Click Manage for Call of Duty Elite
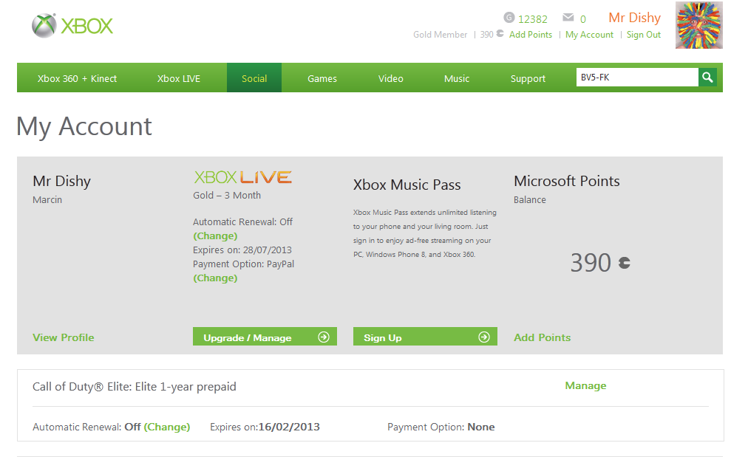This screenshot has width=731, height=457. coord(585,385)
